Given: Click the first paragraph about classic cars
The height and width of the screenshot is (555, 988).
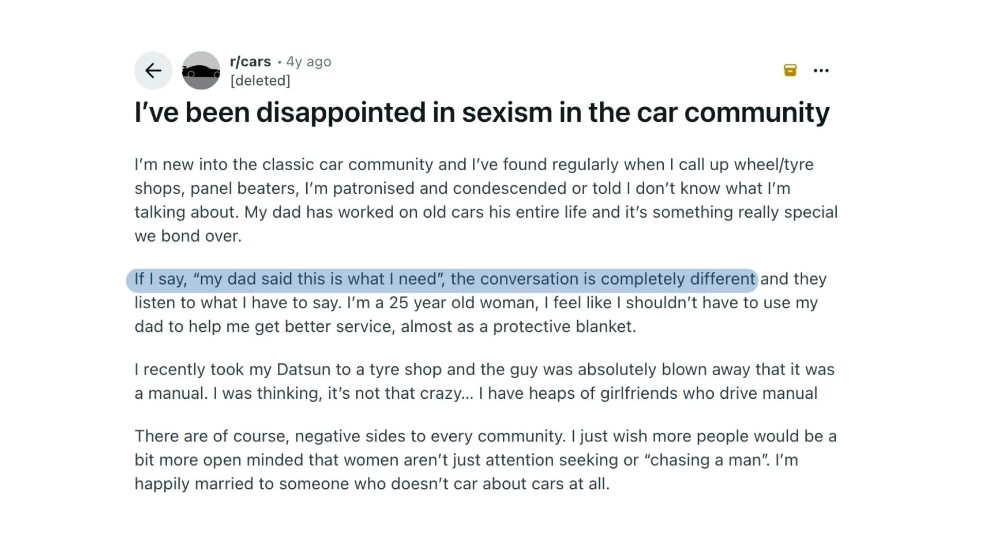Looking at the screenshot, I should point(486,200).
